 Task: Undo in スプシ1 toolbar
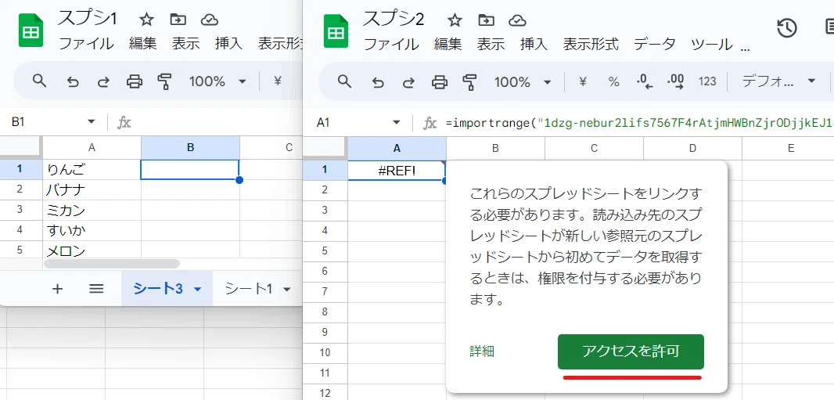[x=72, y=81]
